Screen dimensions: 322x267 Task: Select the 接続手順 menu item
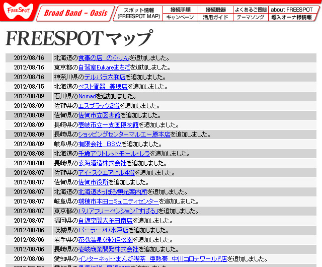pyautogui.click(x=180, y=10)
